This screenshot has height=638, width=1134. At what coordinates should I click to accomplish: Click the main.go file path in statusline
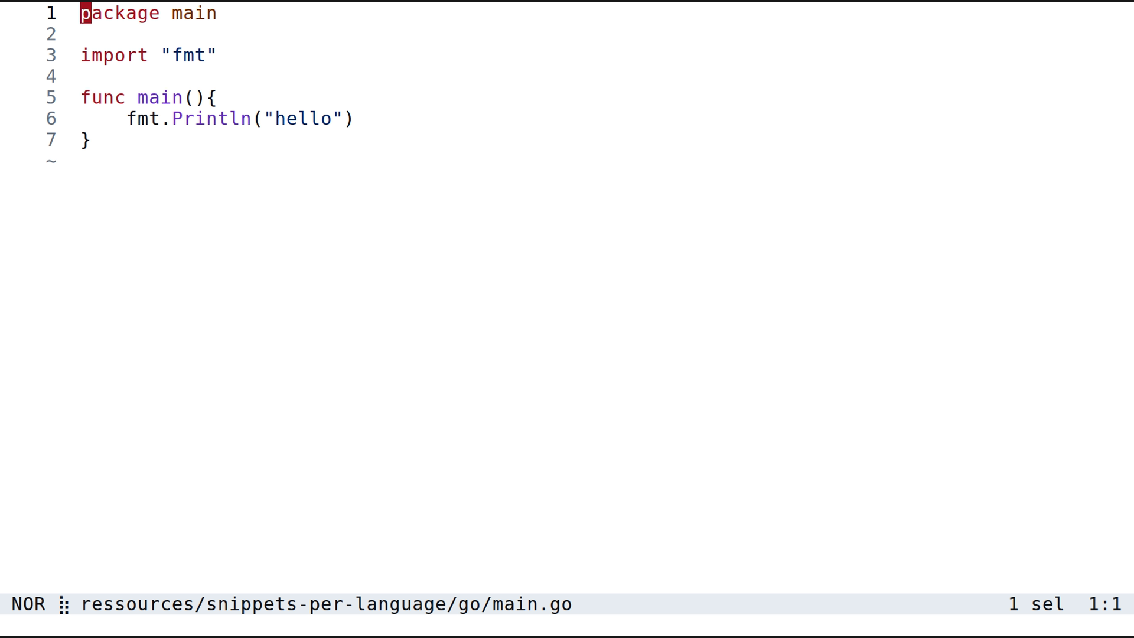click(x=326, y=604)
